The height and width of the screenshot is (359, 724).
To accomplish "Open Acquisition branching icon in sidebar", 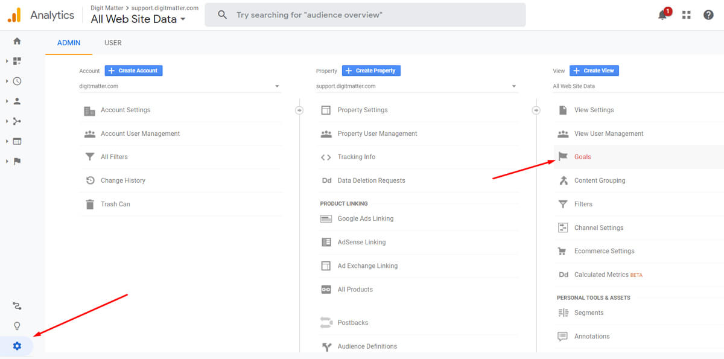I will 17,121.
